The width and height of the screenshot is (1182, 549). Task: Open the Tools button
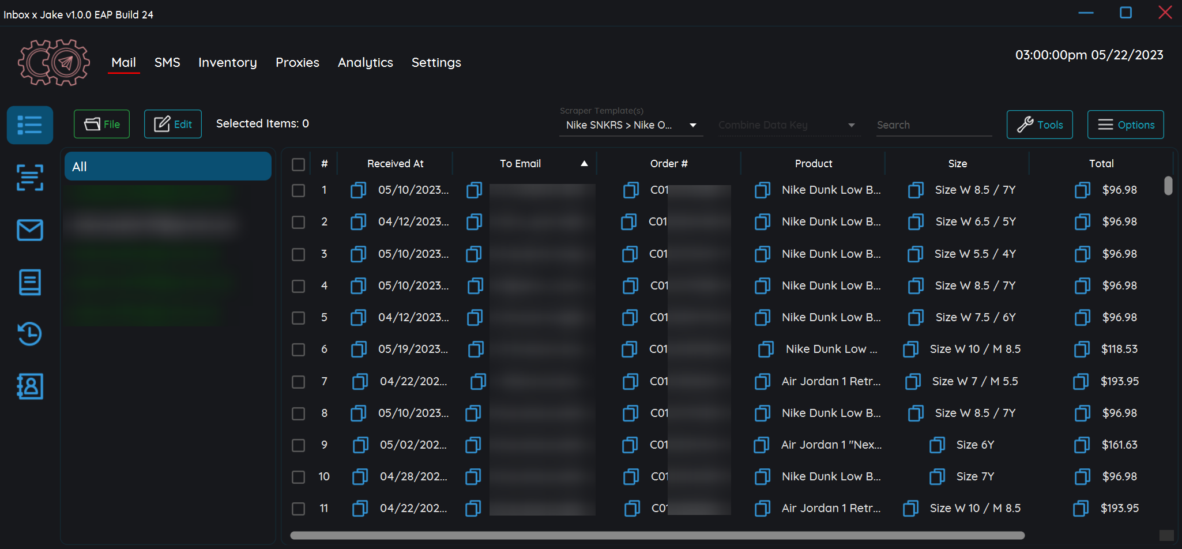point(1040,125)
